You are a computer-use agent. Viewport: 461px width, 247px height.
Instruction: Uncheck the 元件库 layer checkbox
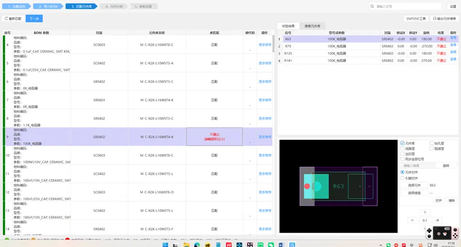tap(402, 143)
